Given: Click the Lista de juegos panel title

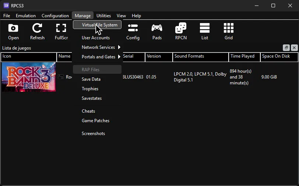Looking at the screenshot, I should [17, 48].
